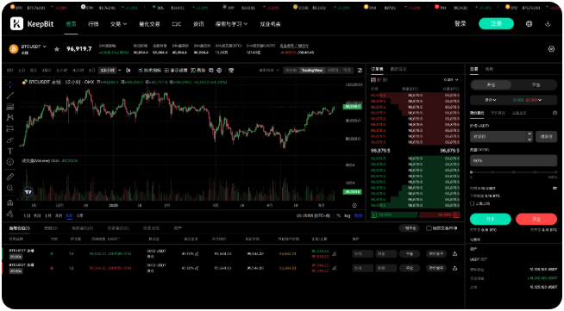The image size is (564, 311).
Task: Click the order amount percentage slider track
Action: (514, 172)
